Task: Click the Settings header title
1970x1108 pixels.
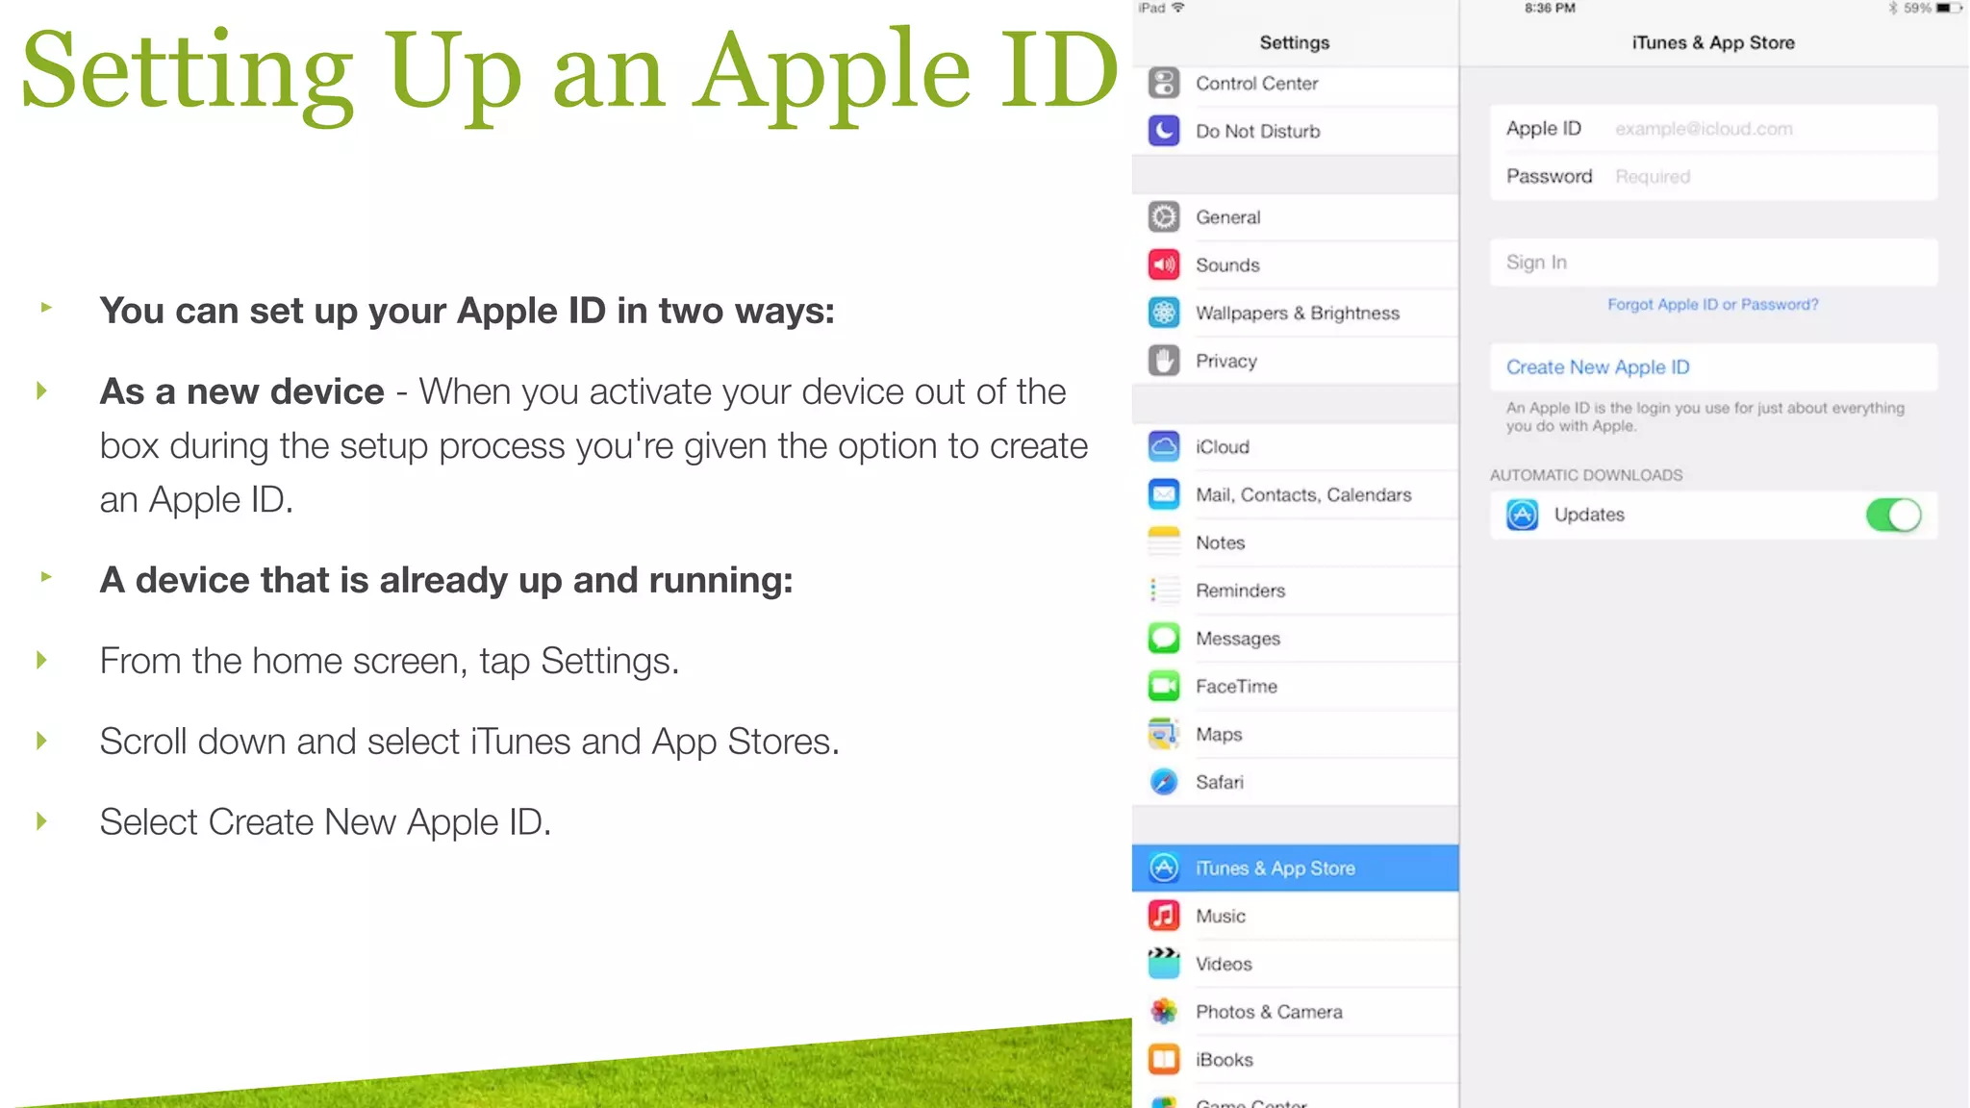Action: (1295, 42)
